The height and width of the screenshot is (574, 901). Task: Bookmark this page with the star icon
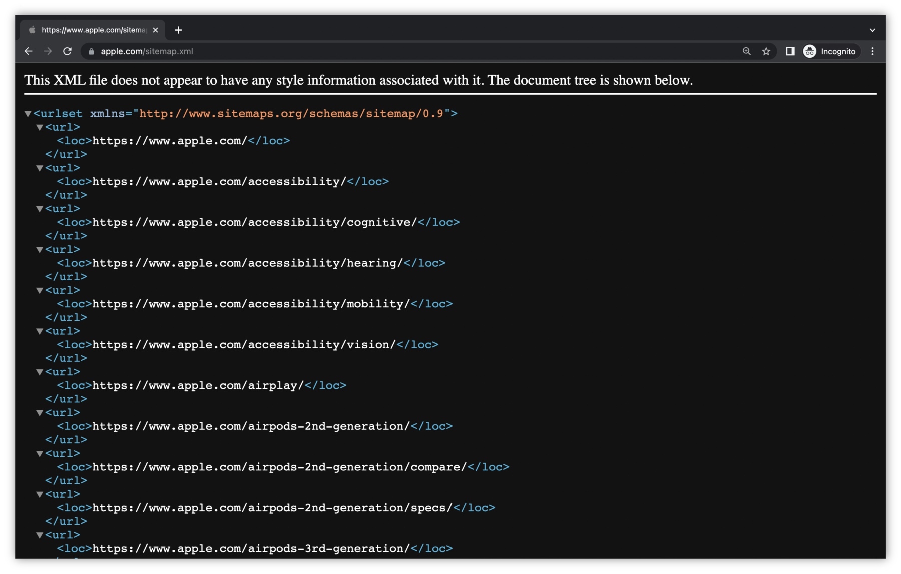[766, 51]
